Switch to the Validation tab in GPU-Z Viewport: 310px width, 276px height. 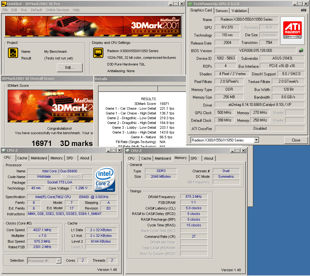pyautogui.click(x=239, y=11)
